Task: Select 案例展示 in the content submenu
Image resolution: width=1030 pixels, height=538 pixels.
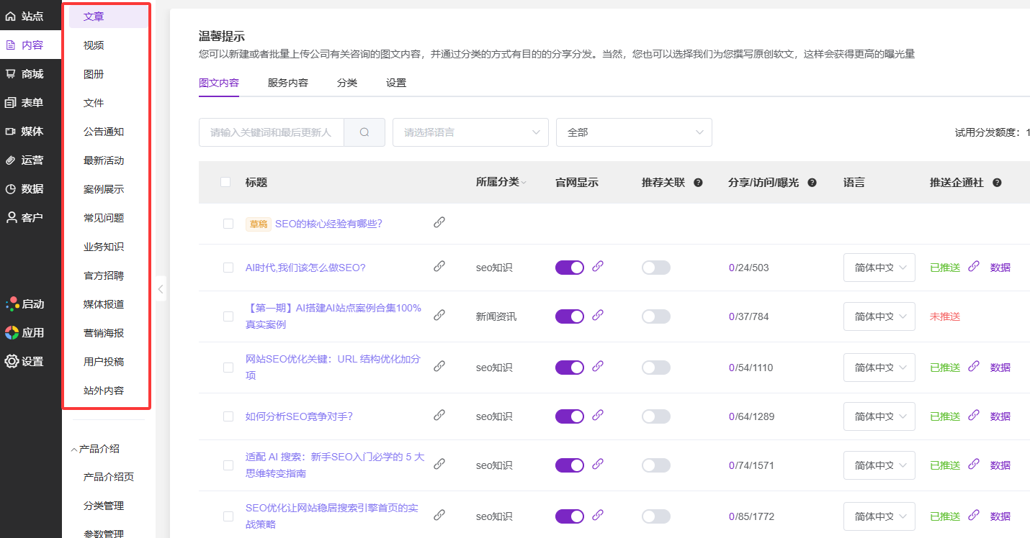Action: click(104, 189)
